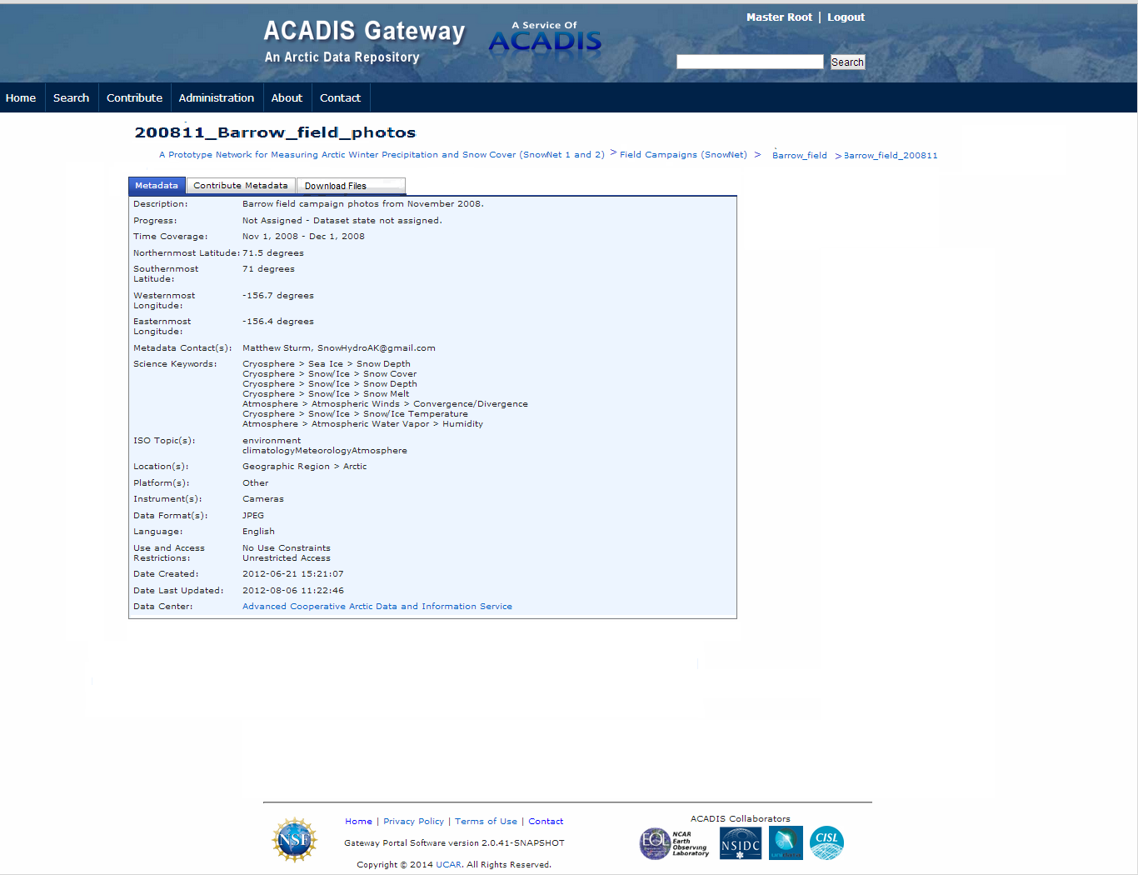Image resolution: width=1138 pixels, height=875 pixels.
Task: Click the Unidata collaborator logo
Action: (x=785, y=843)
